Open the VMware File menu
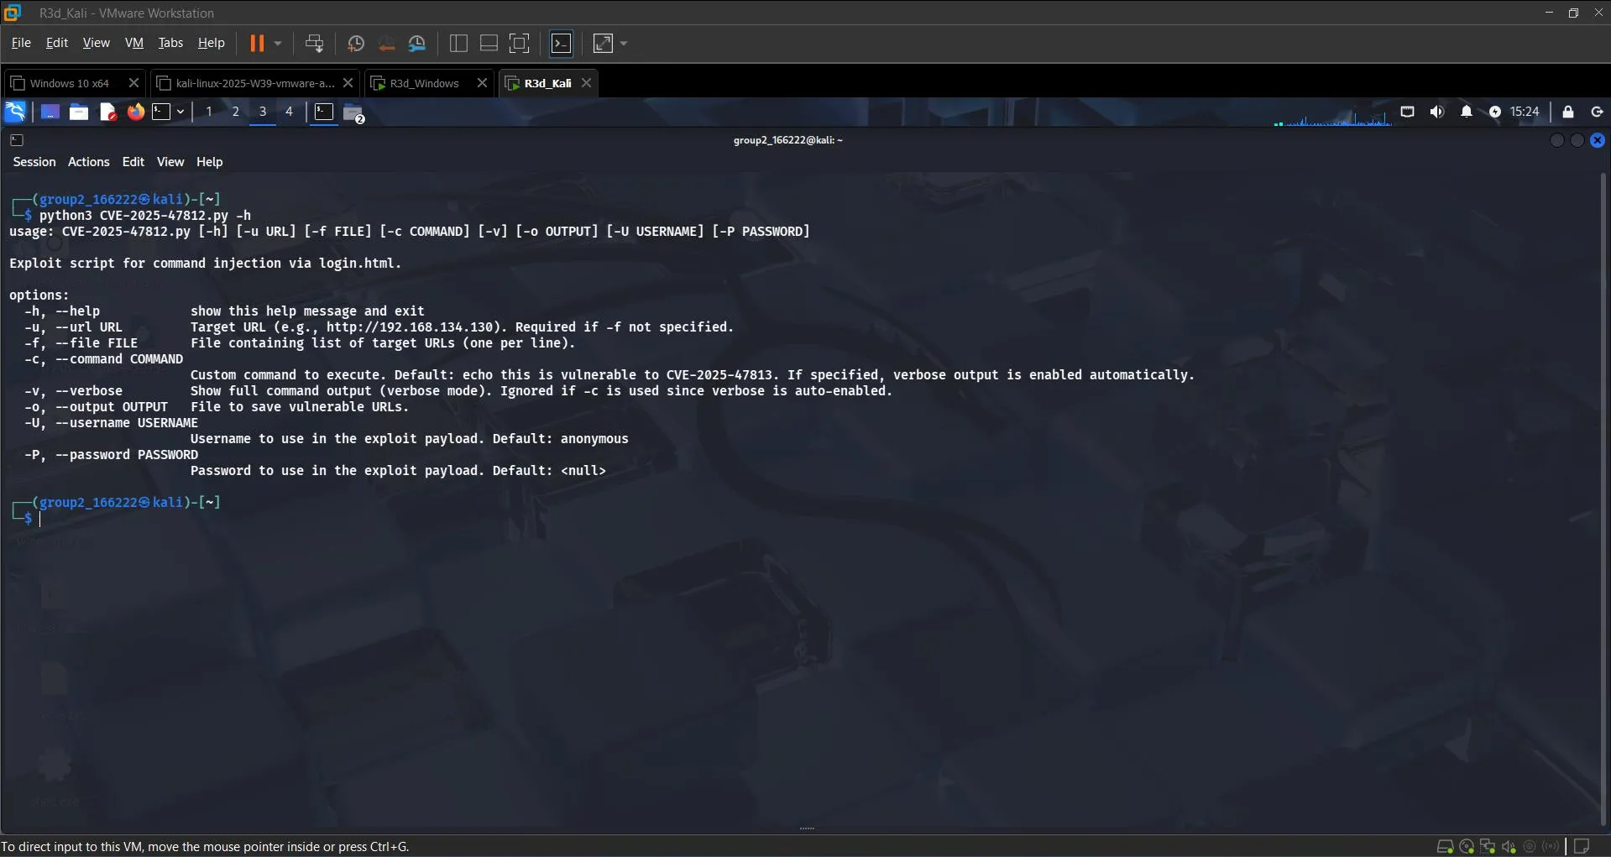 21,43
